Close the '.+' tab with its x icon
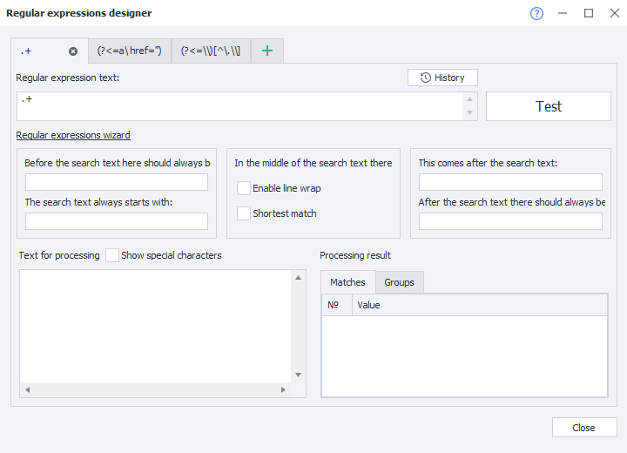This screenshot has width=627, height=453. (73, 51)
